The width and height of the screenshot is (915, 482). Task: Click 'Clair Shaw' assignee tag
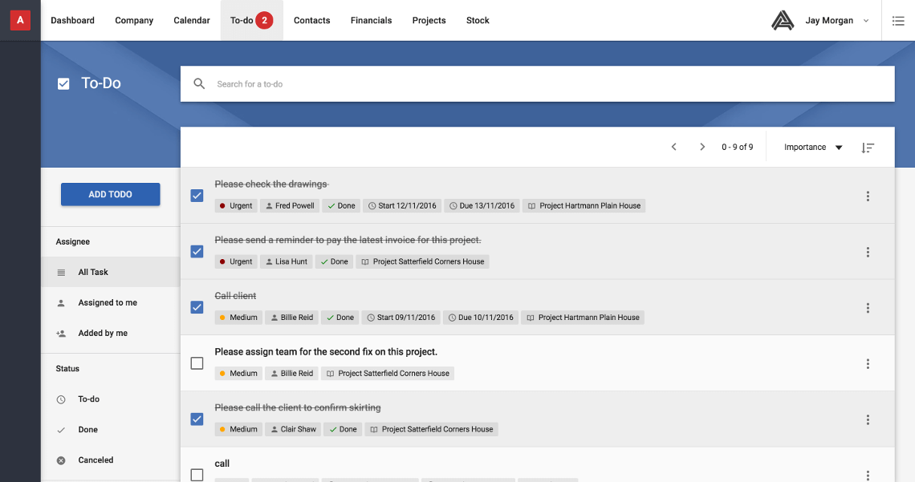click(x=293, y=430)
